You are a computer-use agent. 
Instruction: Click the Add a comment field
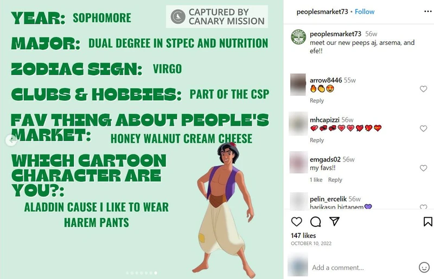(x=358, y=268)
